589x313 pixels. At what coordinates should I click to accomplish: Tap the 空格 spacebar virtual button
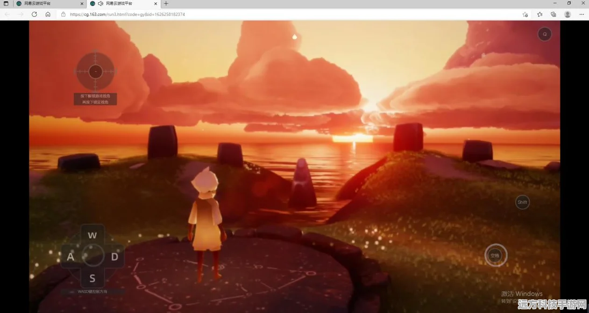(x=495, y=256)
